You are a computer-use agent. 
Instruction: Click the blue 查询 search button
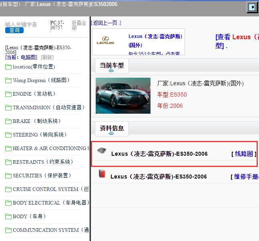[x=14, y=30]
